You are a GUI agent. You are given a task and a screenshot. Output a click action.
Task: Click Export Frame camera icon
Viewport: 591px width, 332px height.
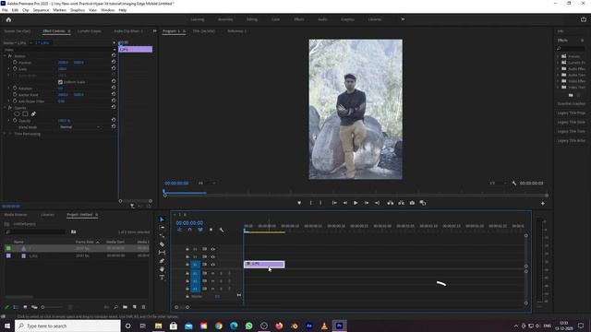point(412,203)
